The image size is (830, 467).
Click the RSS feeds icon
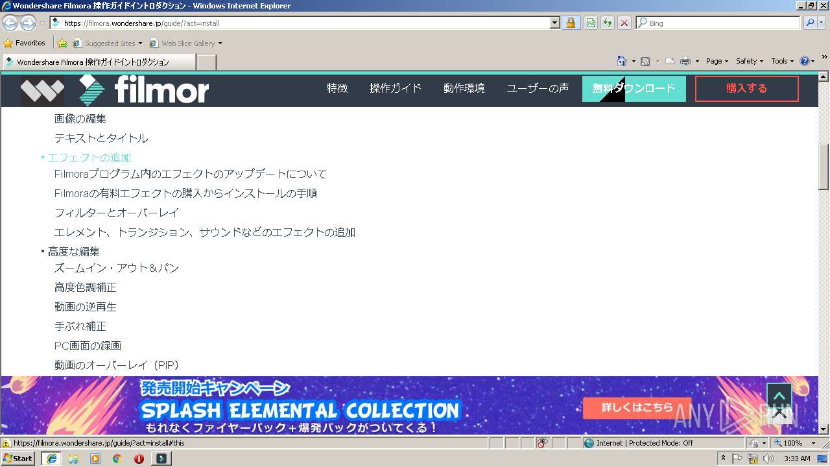click(645, 61)
